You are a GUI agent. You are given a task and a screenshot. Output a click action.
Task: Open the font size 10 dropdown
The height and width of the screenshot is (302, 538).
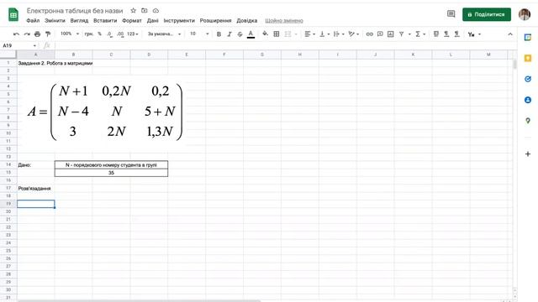(199, 34)
